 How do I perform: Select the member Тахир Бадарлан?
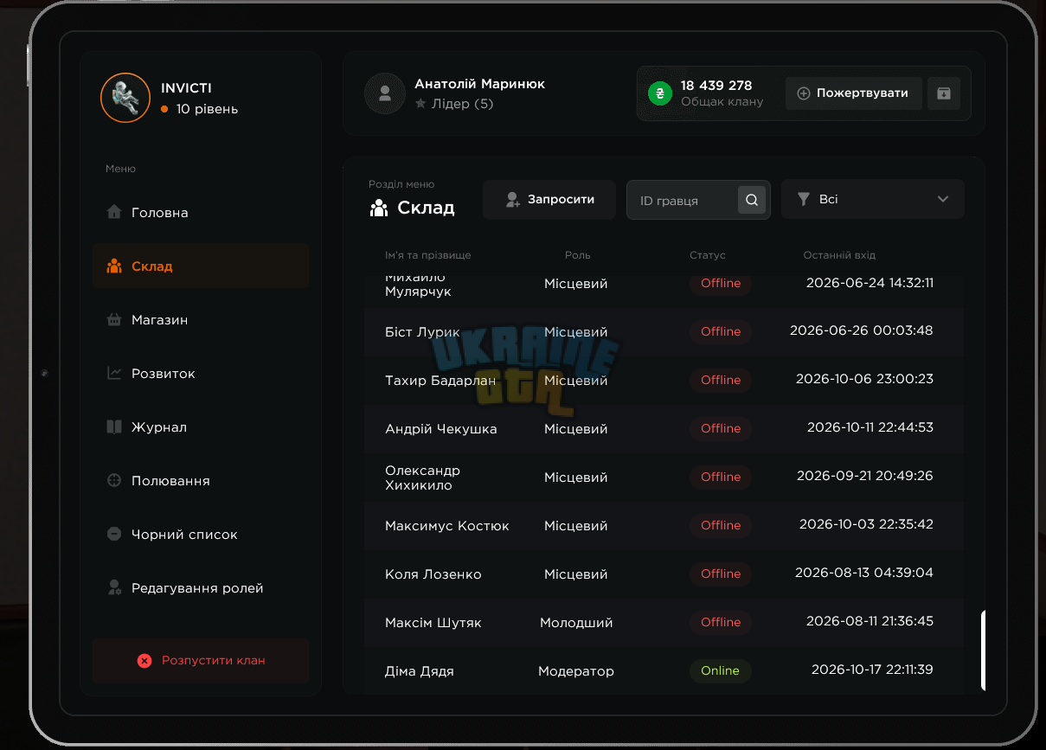pos(440,381)
